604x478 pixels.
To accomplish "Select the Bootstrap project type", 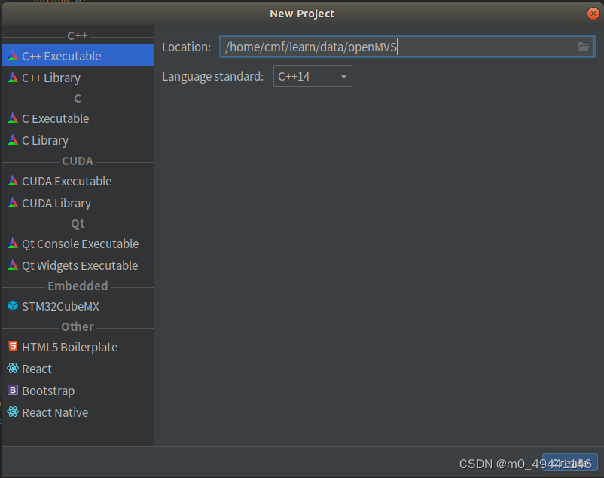I will coord(47,391).
